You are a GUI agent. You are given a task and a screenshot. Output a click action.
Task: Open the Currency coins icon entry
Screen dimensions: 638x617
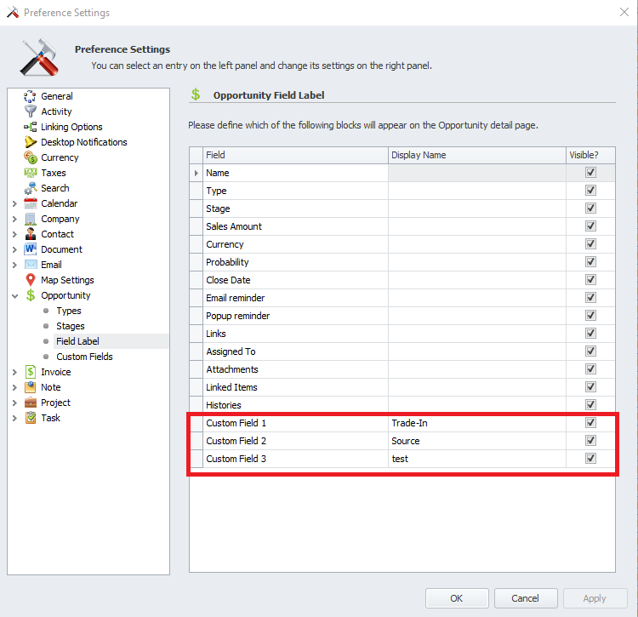[31, 157]
